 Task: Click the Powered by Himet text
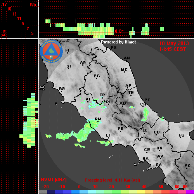(x=118, y=42)
